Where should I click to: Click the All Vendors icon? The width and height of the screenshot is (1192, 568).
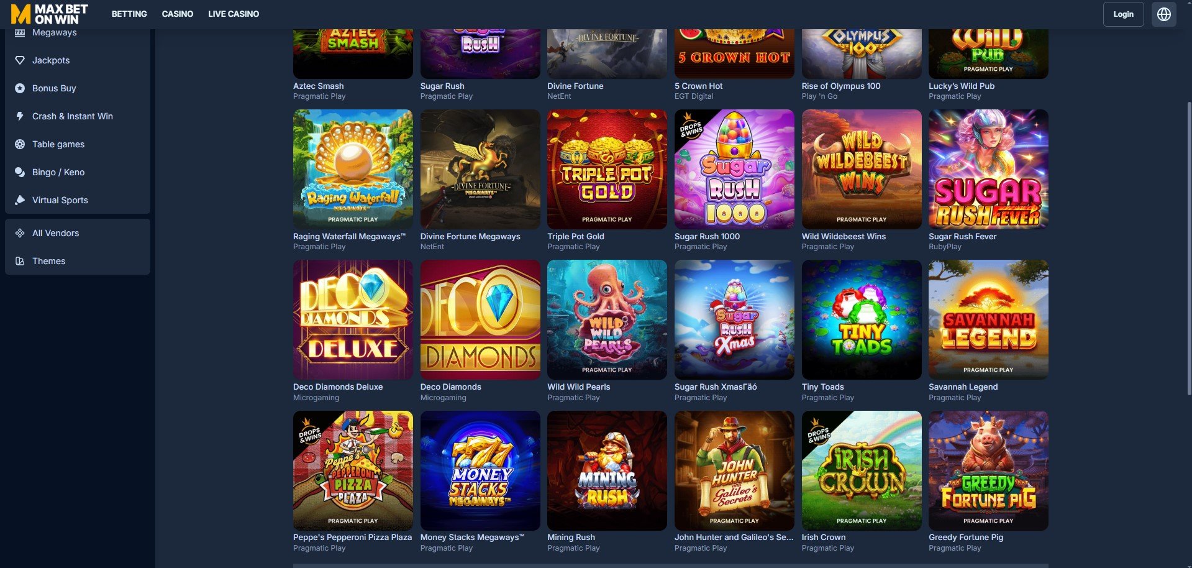20,233
